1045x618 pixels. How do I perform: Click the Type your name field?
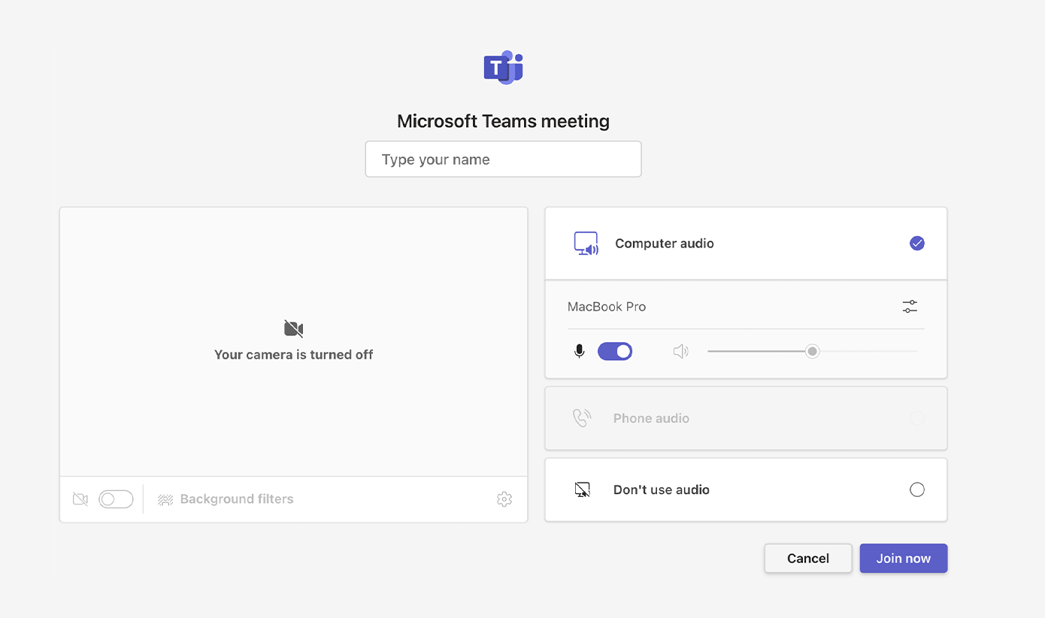point(503,159)
